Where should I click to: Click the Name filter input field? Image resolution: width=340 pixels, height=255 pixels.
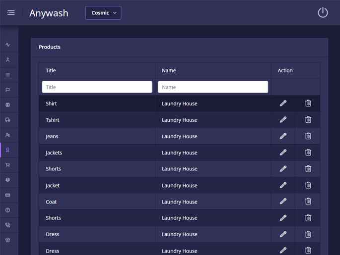[x=212, y=87]
